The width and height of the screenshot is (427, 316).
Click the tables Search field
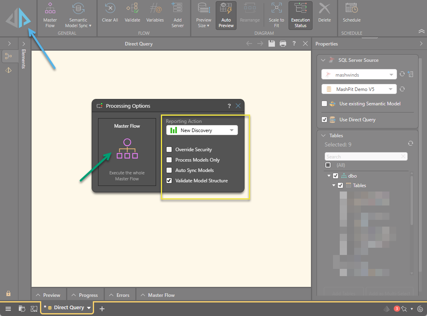pos(363,157)
